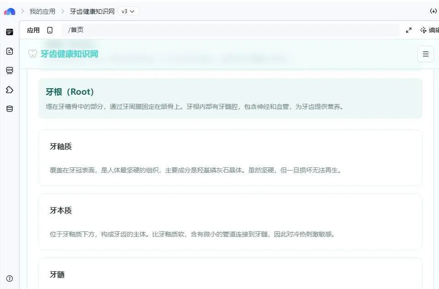The width and height of the screenshot is (439, 289).
Task: Open the /首页 page selector
Action: (76, 30)
